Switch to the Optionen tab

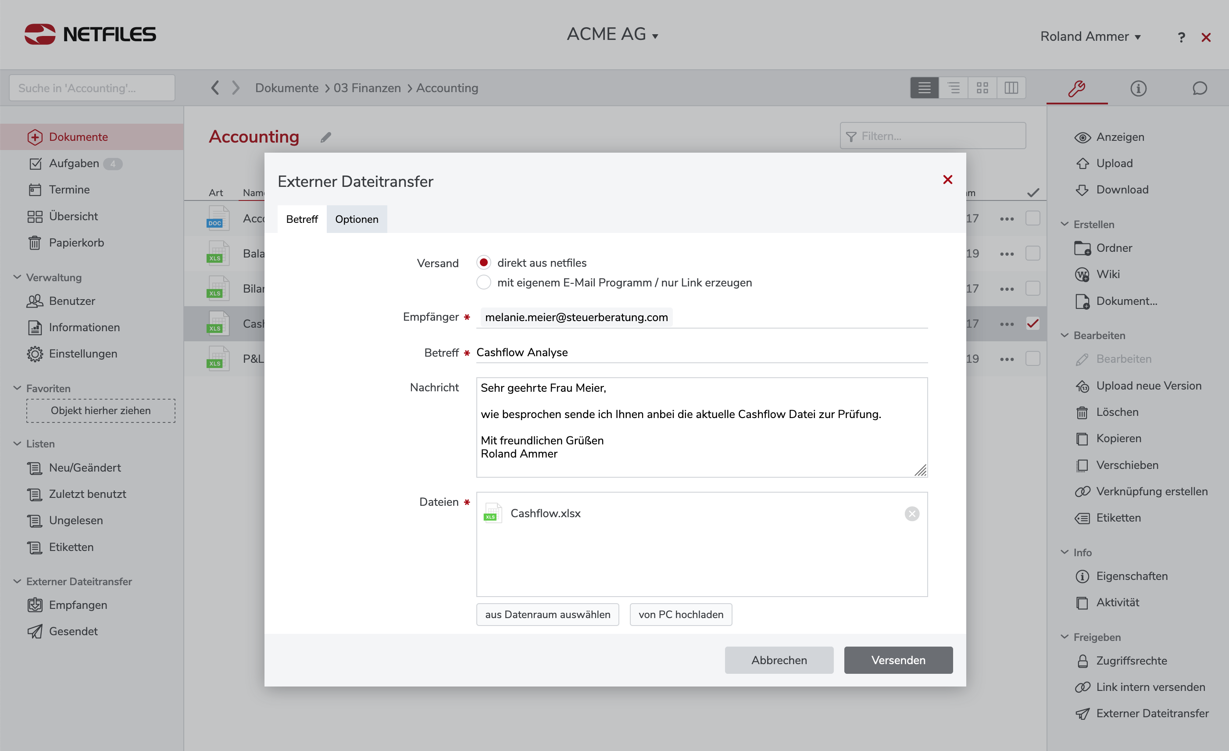[x=356, y=219]
